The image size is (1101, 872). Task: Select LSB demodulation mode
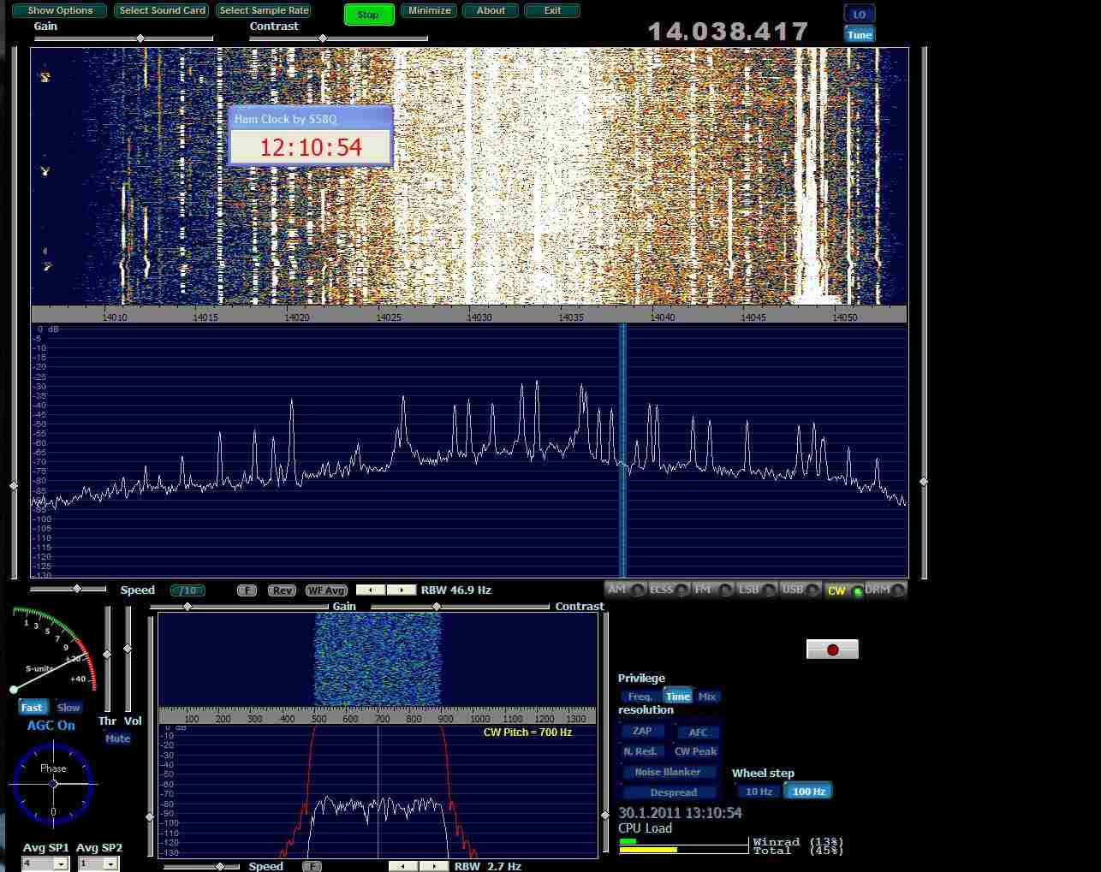[x=749, y=590]
